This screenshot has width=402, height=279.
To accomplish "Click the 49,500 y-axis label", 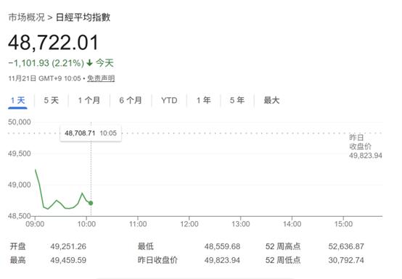I will tap(20, 154).
